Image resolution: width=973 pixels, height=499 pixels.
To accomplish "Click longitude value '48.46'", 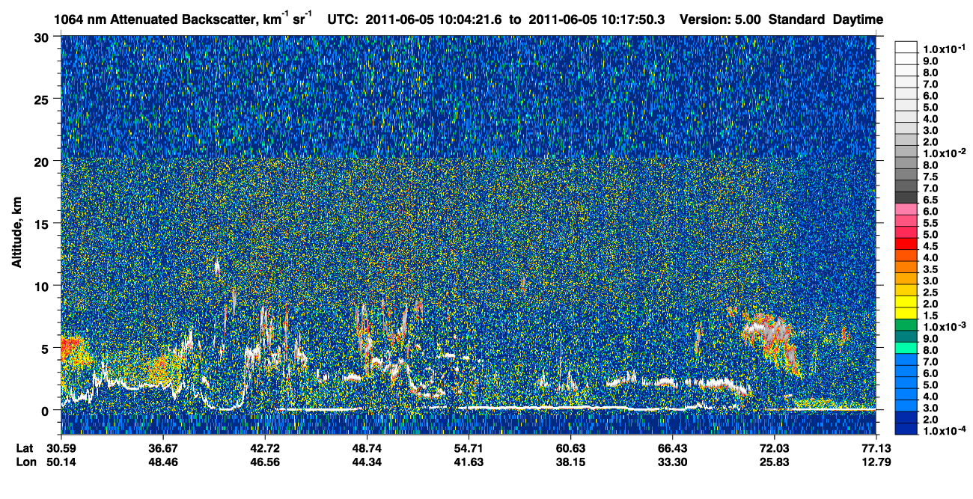I will (x=163, y=462).
